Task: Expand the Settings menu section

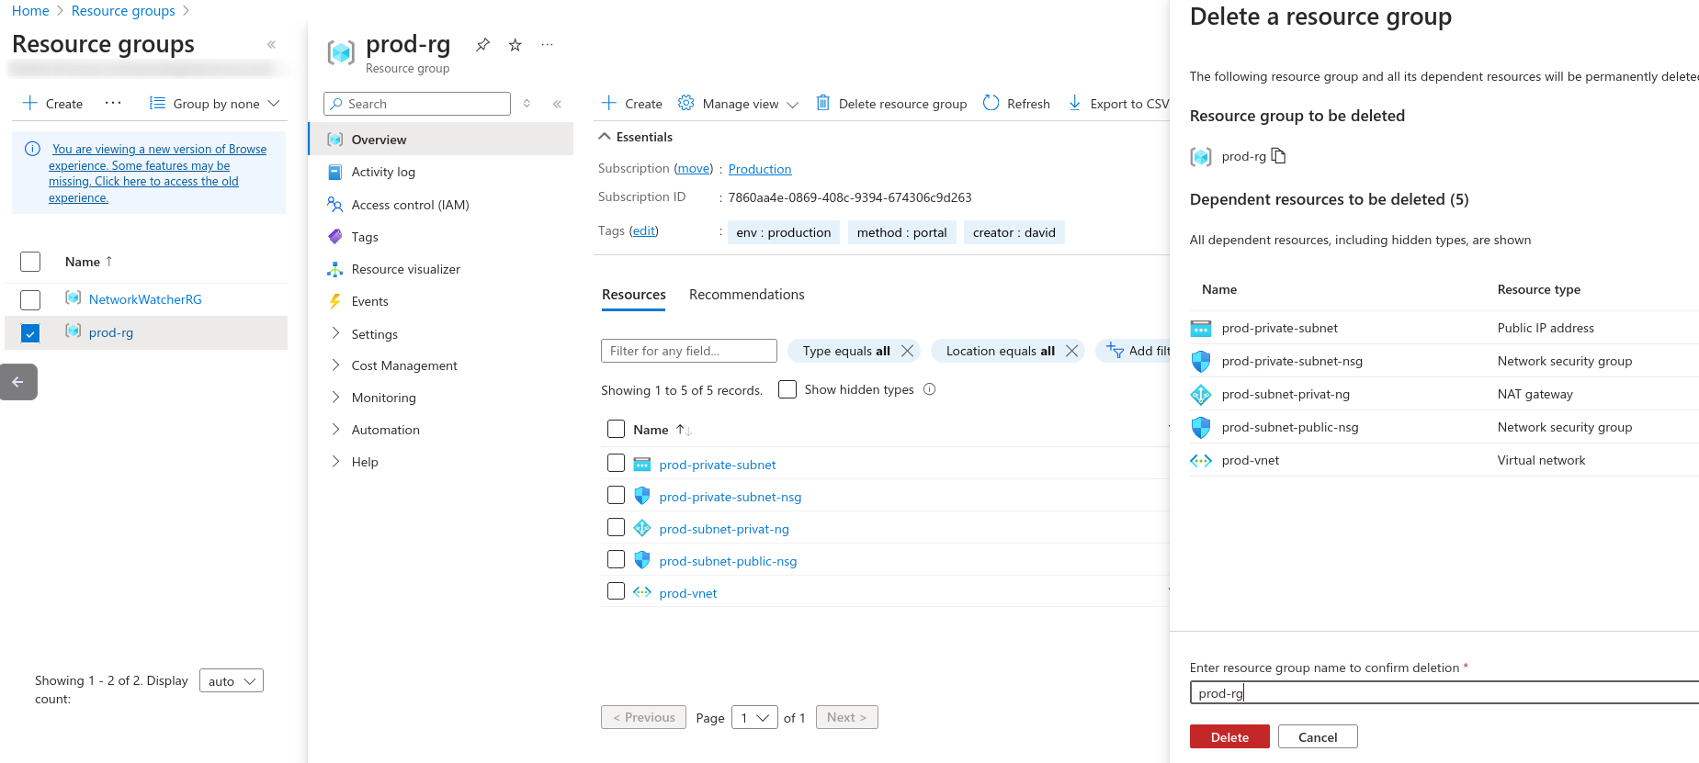Action: point(374,334)
